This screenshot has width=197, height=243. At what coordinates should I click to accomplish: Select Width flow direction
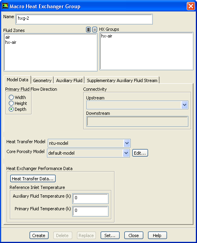tap(11, 97)
